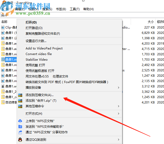164x144 pixels.
Task: Click the archive icon beside 其他压缩命令
Action: click(20, 106)
